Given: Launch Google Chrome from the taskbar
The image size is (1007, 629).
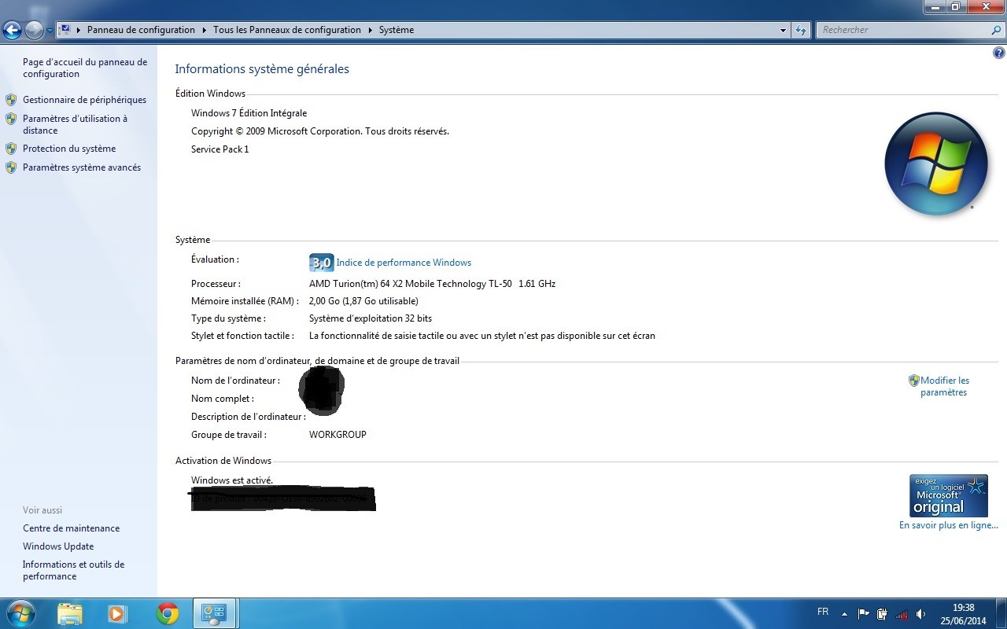Looking at the screenshot, I should (167, 613).
